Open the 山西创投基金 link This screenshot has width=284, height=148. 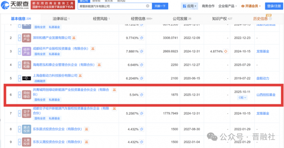click(266, 95)
